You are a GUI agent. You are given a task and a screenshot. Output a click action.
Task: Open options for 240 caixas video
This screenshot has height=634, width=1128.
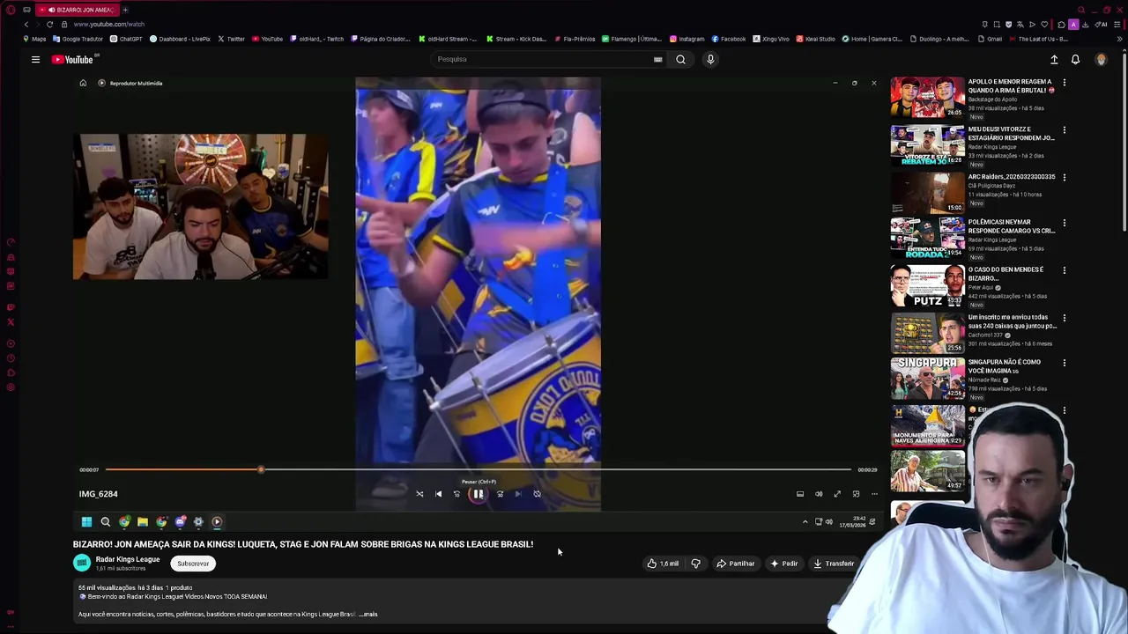[1064, 319]
